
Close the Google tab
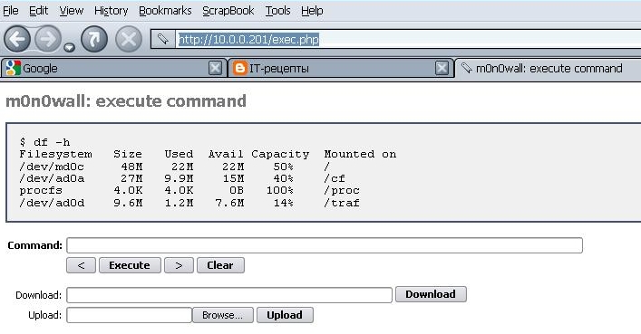(215, 68)
